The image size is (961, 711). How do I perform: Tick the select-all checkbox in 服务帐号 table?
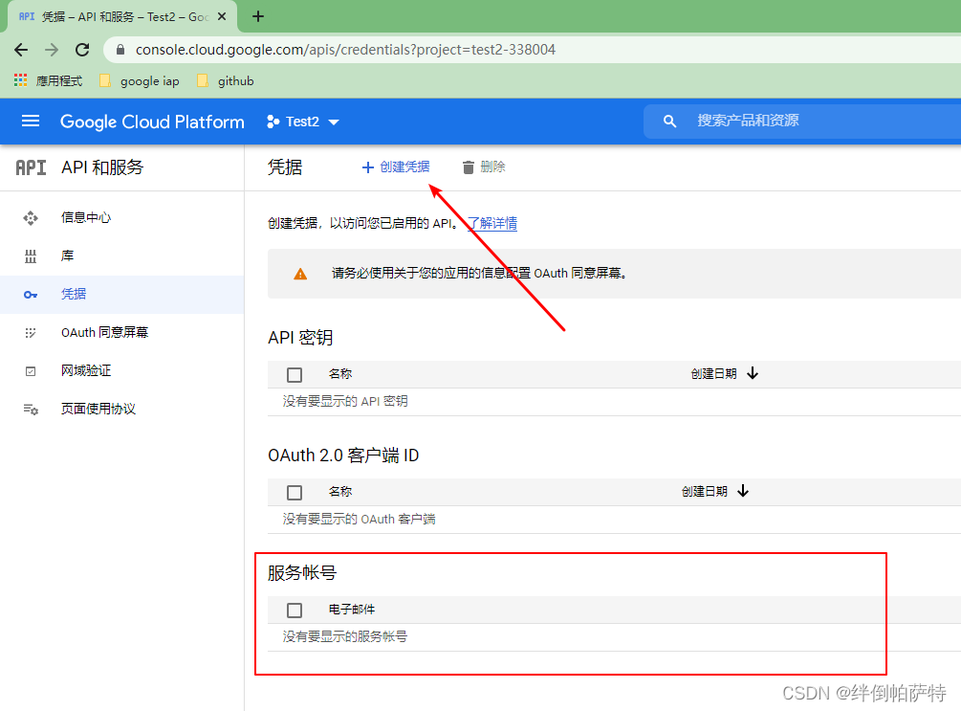point(295,610)
